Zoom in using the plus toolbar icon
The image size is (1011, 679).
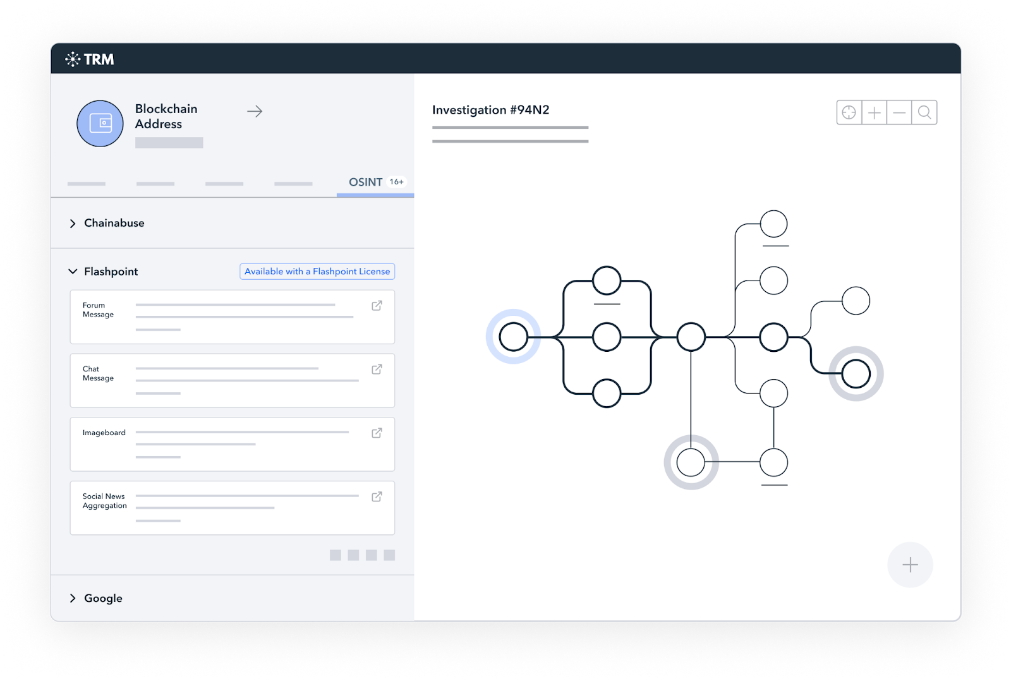click(875, 112)
